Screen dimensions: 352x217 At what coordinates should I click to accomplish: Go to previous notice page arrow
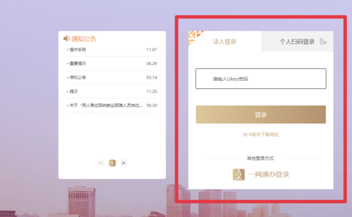tap(101, 163)
